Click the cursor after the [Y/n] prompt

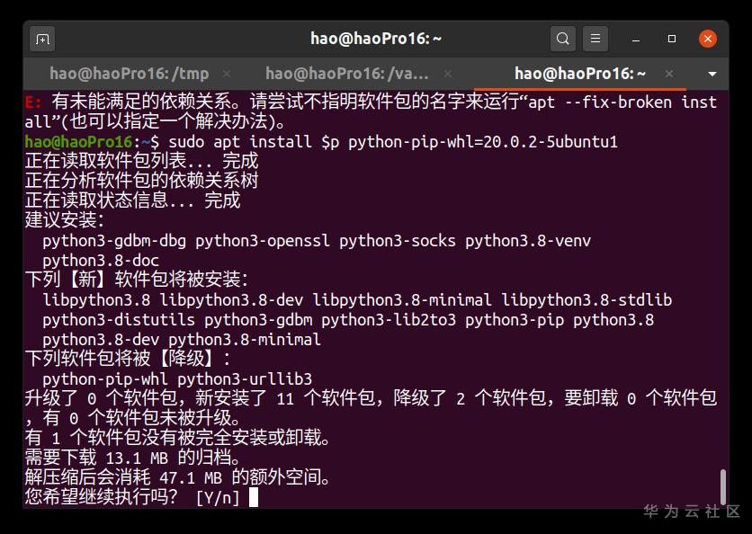[x=254, y=497]
